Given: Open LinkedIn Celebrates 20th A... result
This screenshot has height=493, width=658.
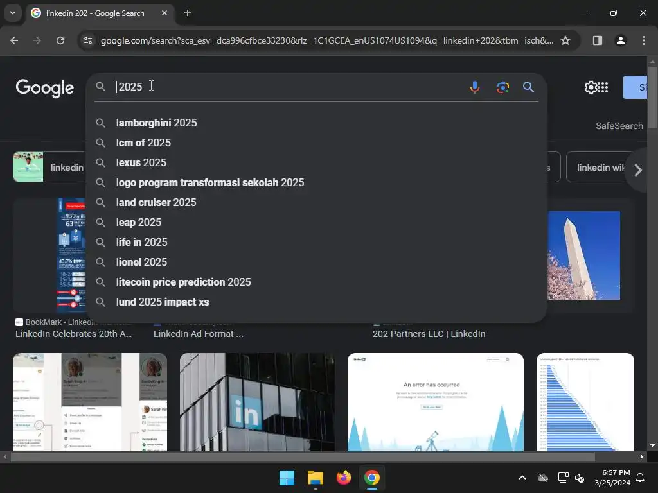Looking at the screenshot, I should (73, 334).
